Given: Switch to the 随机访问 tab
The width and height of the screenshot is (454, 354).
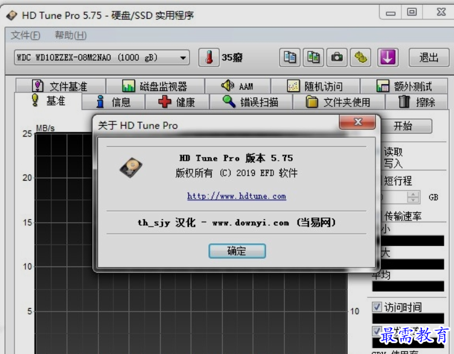Looking at the screenshot, I should [x=315, y=86].
